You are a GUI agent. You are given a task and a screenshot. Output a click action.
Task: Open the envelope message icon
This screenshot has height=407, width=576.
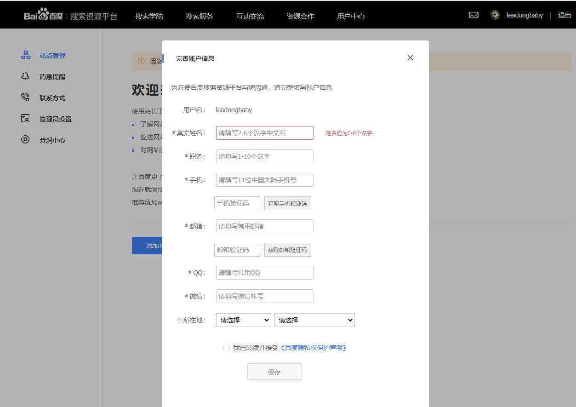click(473, 15)
